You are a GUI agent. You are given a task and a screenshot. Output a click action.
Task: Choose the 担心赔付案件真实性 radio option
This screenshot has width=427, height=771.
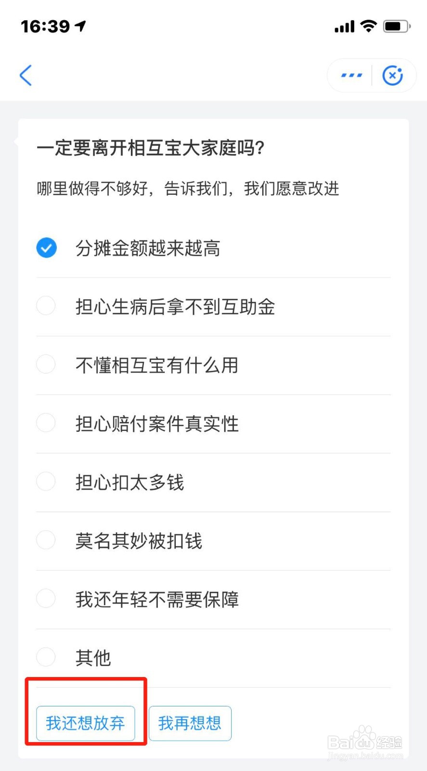tap(46, 423)
